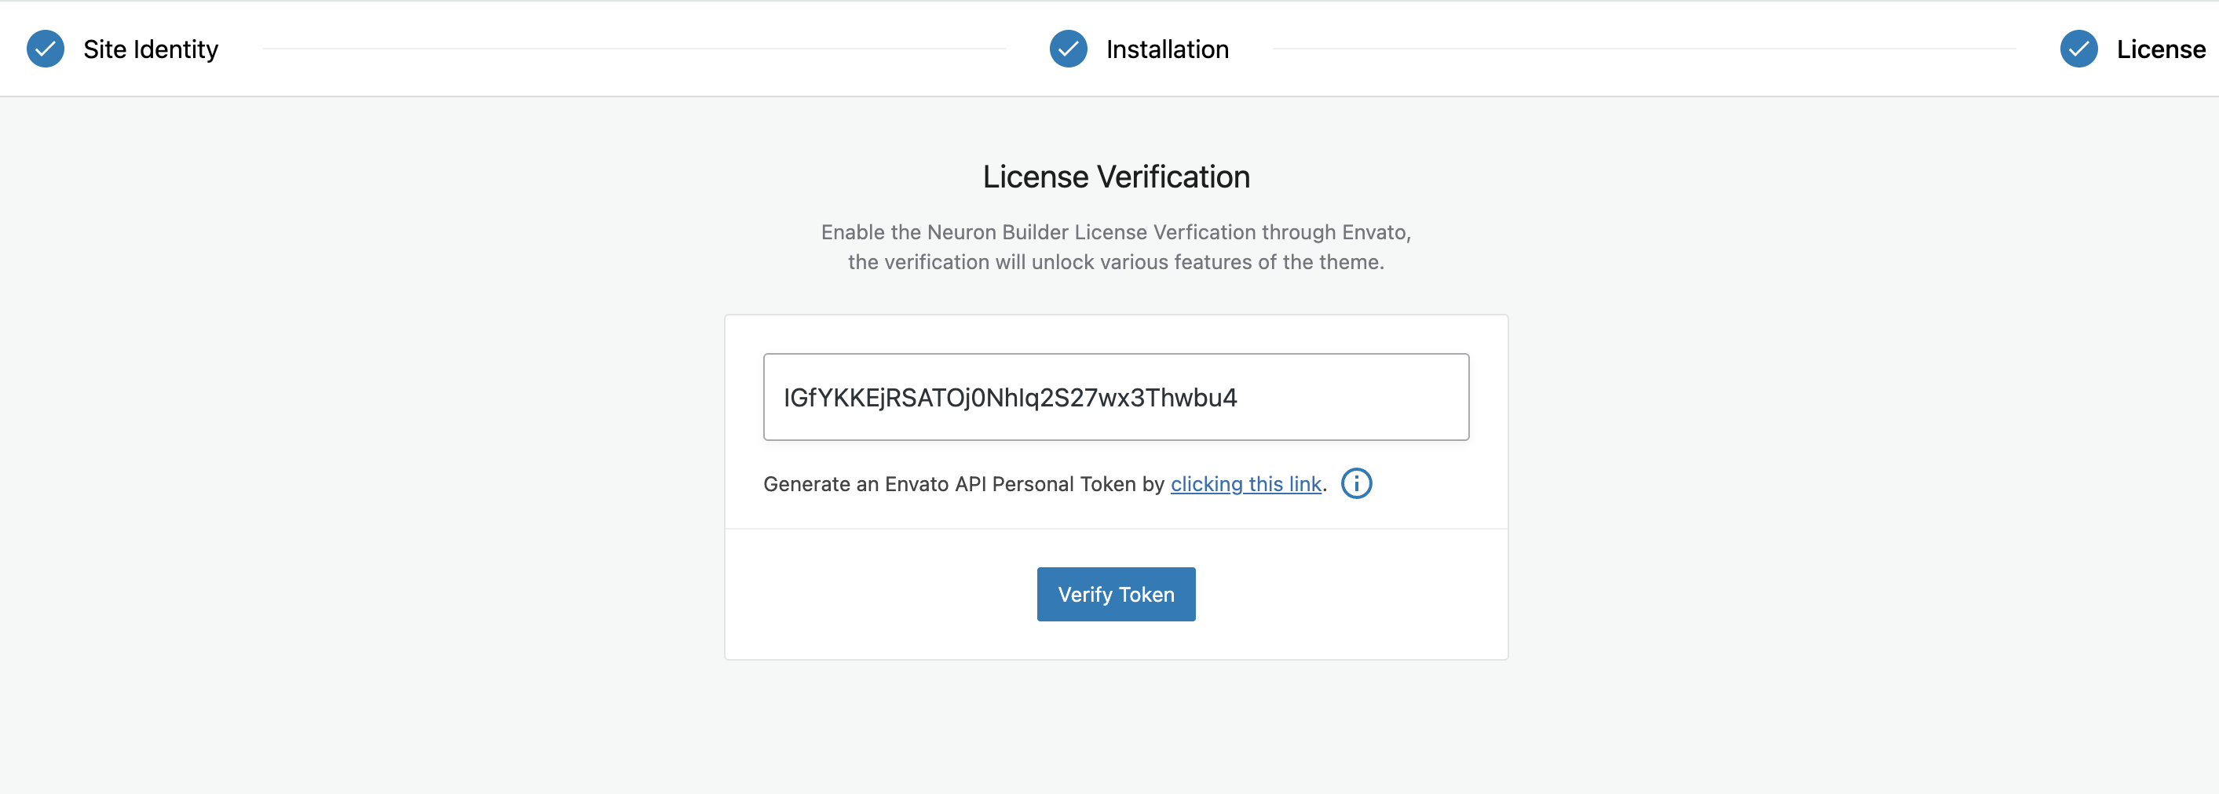Click the connector line after Installation
The height and width of the screenshot is (794, 2219).
[1643, 49]
